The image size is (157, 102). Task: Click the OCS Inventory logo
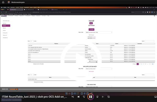click(x=4, y=16)
